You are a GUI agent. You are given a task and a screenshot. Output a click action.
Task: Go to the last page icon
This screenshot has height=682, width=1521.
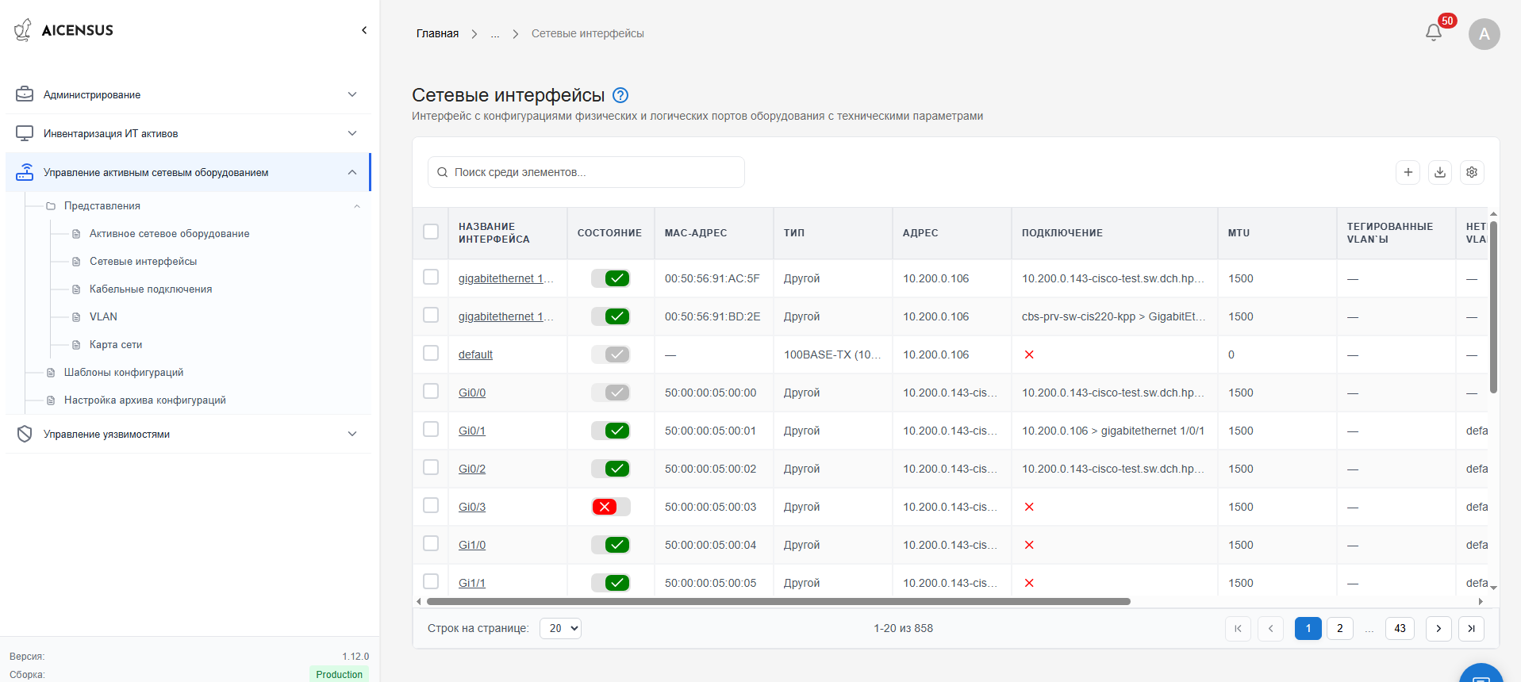[x=1470, y=628]
